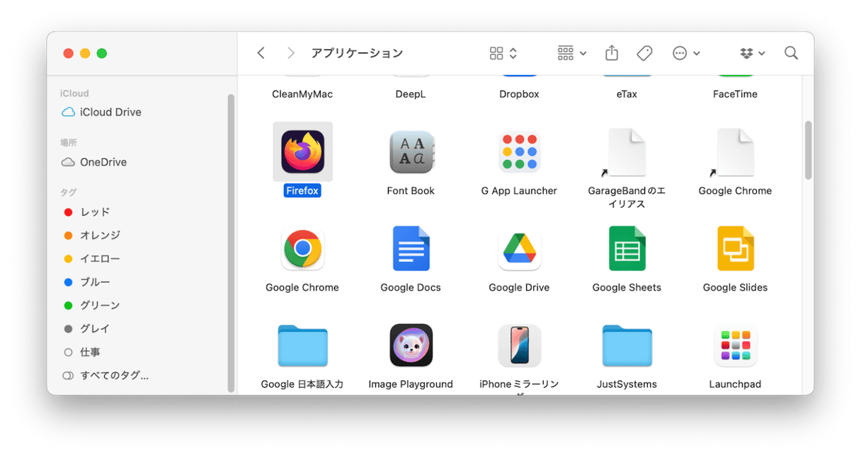Launch Google Chrome from the grid
This screenshot has height=457, width=861.
coord(302,248)
